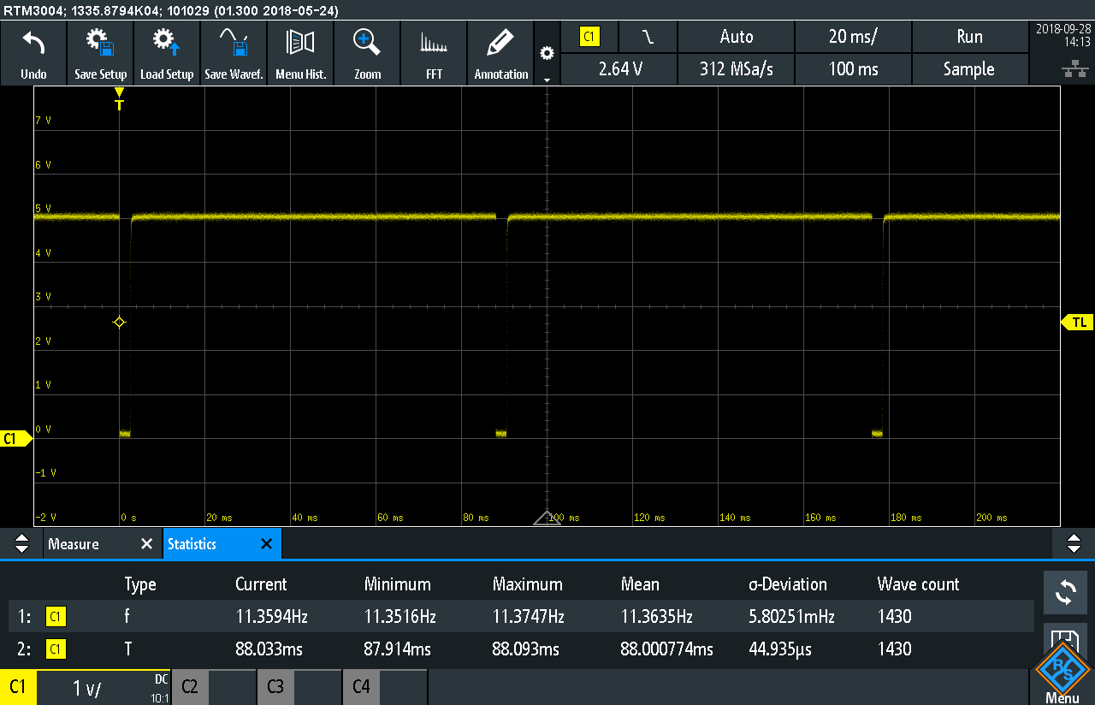Select the Annotation pencil tool

coord(500,53)
